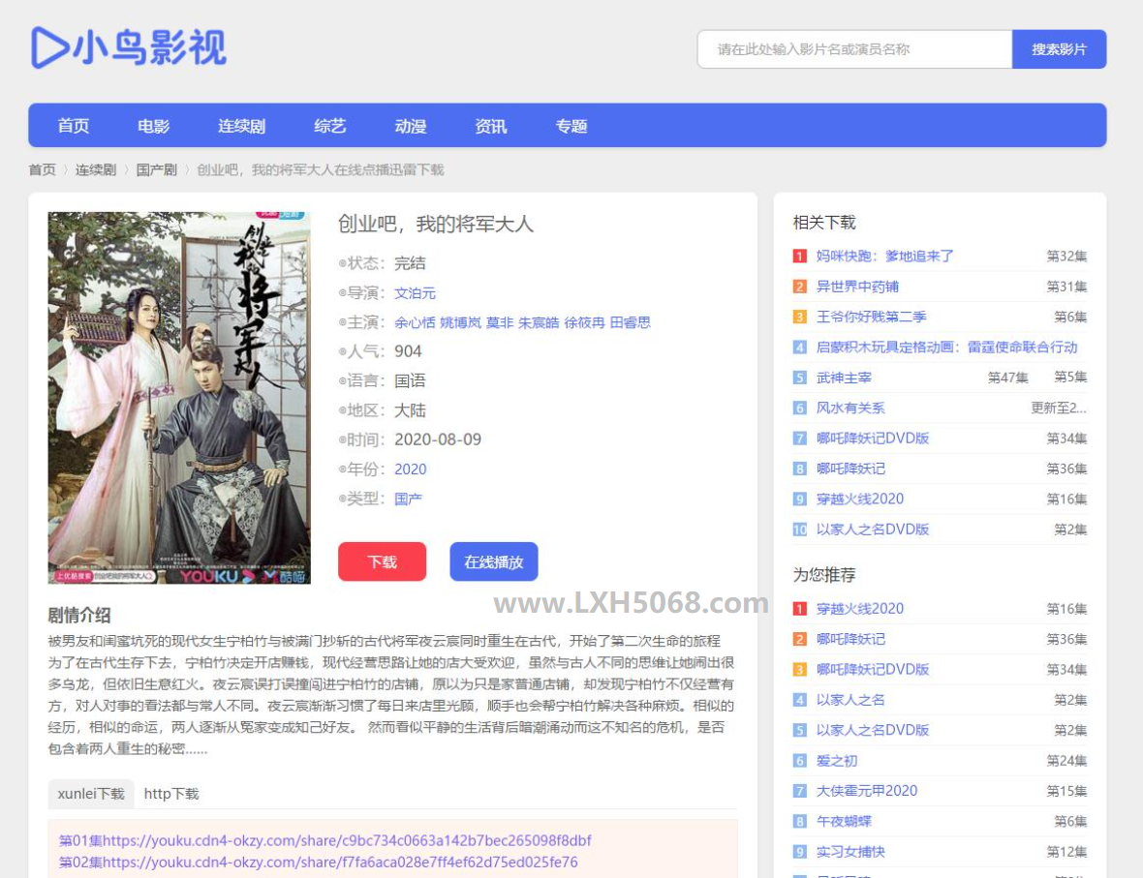The width and height of the screenshot is (1143, 878).
Task: Open the 电影 navigation menu item
Action: point(155,125)
